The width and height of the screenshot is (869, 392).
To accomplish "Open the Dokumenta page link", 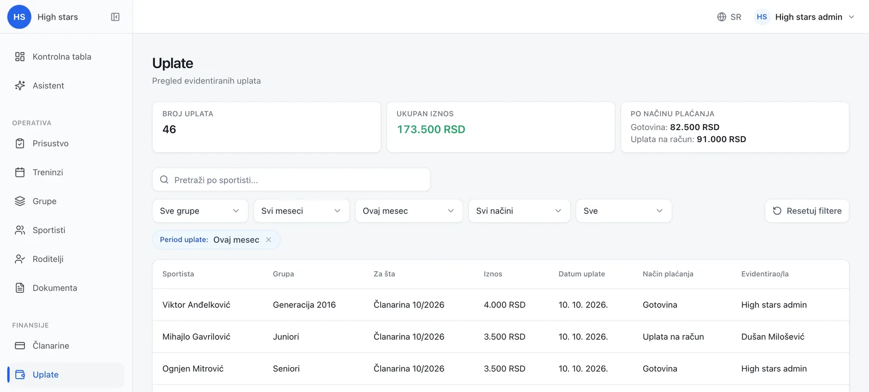I will tap(66, 288).
